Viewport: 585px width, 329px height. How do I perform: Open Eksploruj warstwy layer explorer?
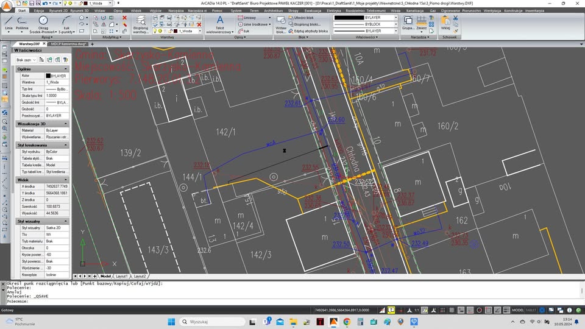(141, 24)
